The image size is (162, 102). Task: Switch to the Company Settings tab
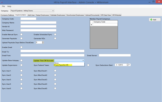click(7, 15)
